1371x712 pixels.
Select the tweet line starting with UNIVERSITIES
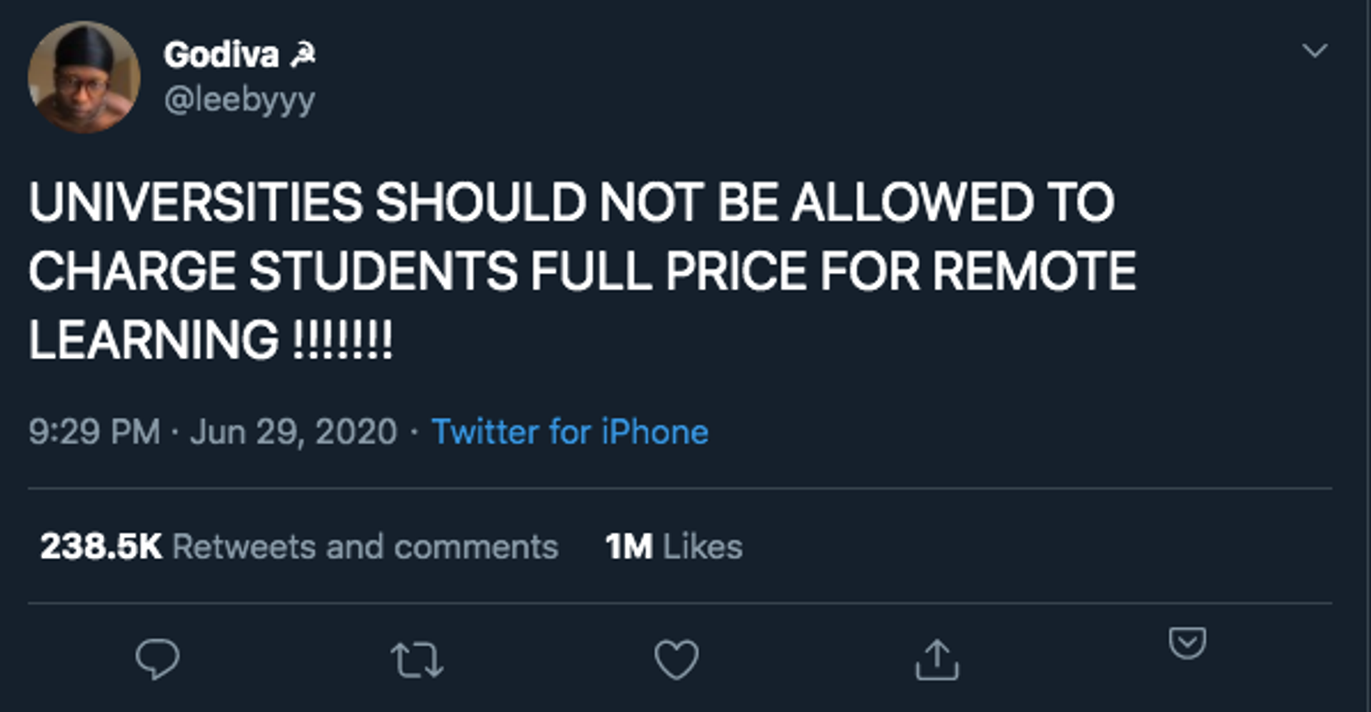coord(571,202)
